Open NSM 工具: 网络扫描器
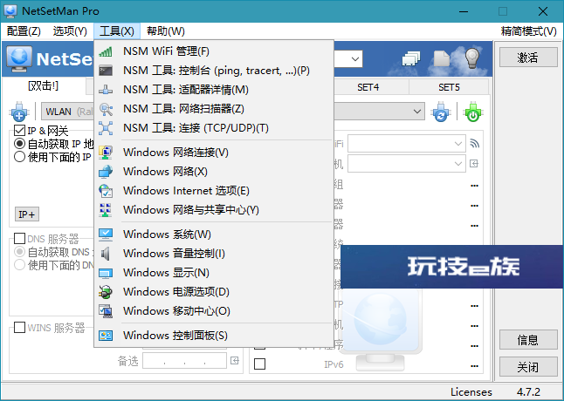564x401 pixels. pyautogui.click(x=214, y=109)
